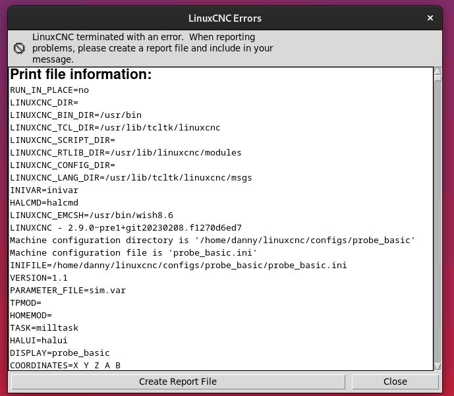This screenshot has width=454, height=396.
Task: Click the LINUXCNC_TCL_DIR path line
Action: (x=115, y=127)
